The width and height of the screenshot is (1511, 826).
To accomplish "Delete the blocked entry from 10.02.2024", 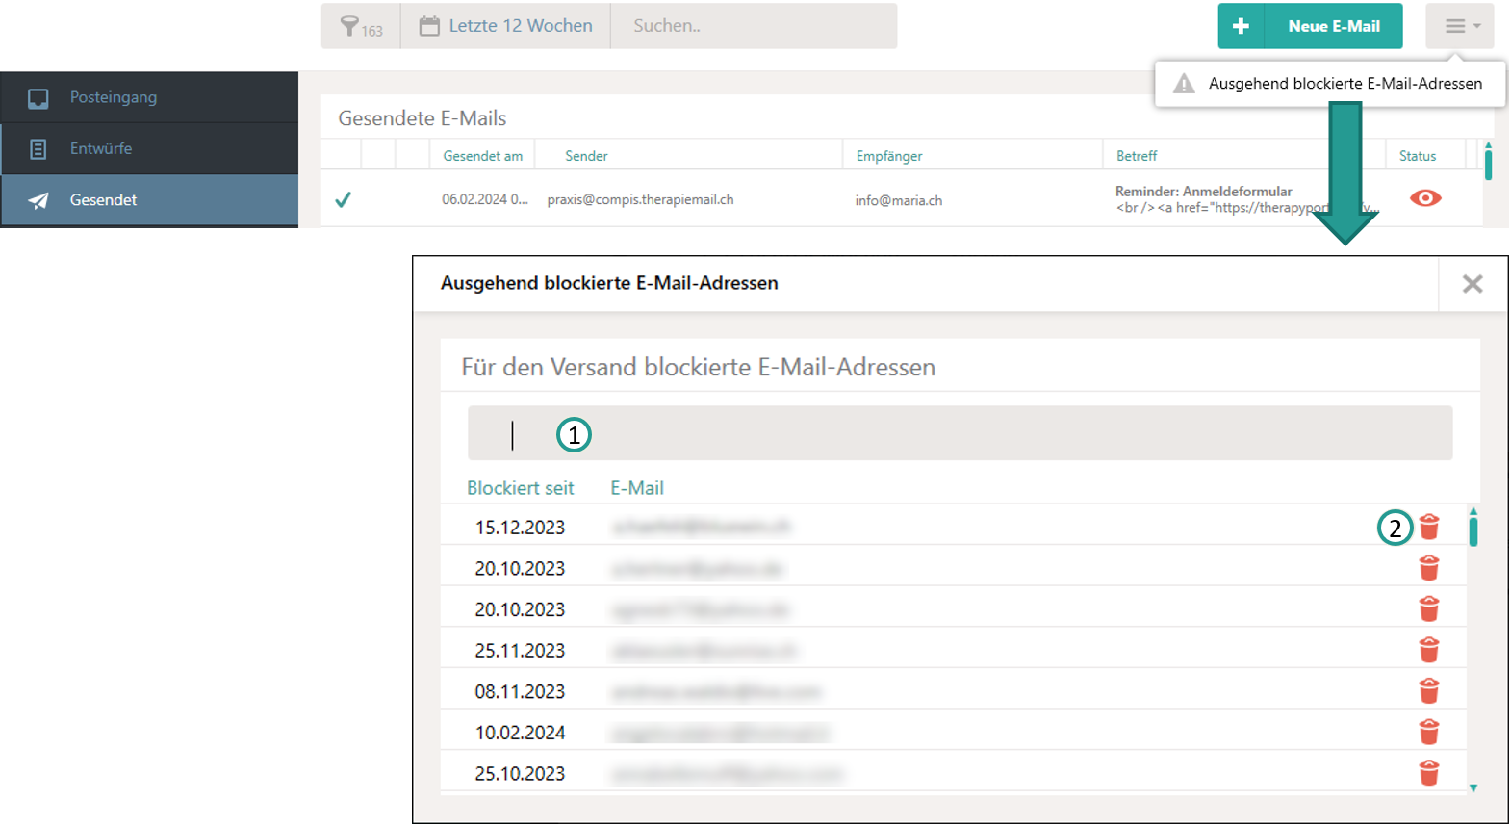I will pyautogui.click(x=1429, y=732).
